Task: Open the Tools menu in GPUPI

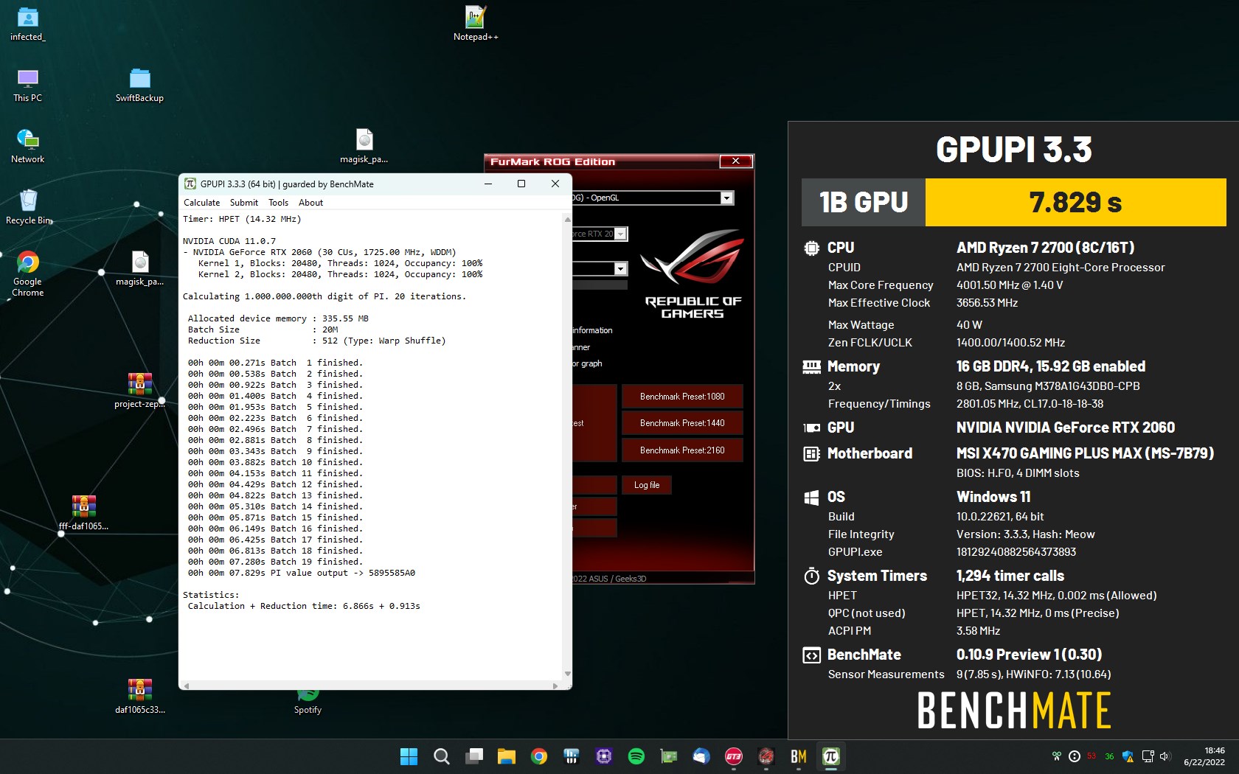Action: click(x=278, y=203)
